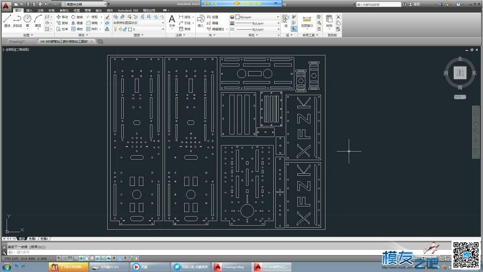Click the Edit Attributes (编辑属性) button
Image resolution: width=483 pixels, height=272 pixels.
[x=217, y=29]
